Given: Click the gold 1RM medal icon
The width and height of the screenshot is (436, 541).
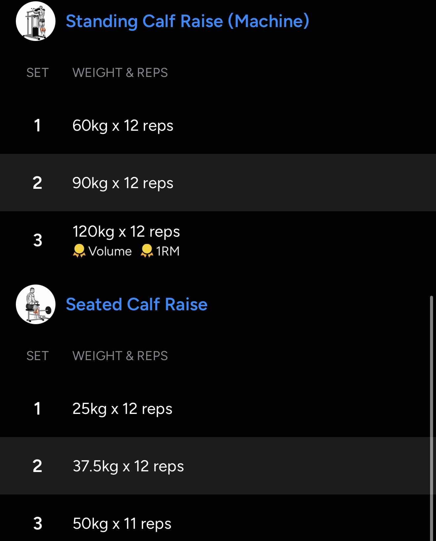Looking at the screenshot, I should click(x=147, y=251).
